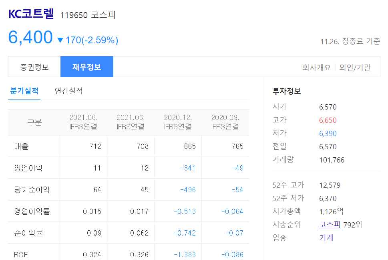Click the ROE row label

(x=20, y=254)
